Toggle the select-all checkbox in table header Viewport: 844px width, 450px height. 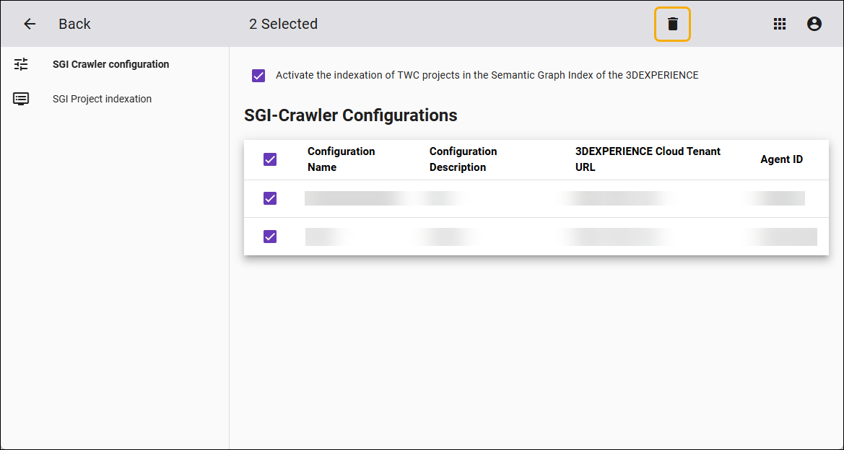(270, 159)
